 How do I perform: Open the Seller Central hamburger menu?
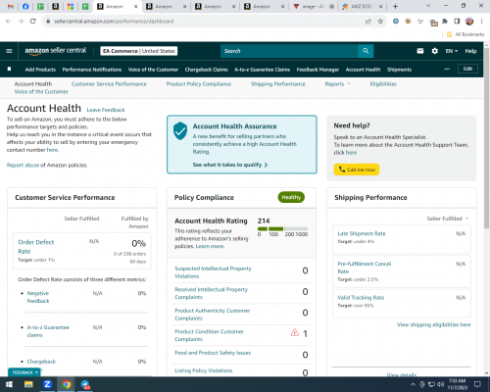point(9,51)
